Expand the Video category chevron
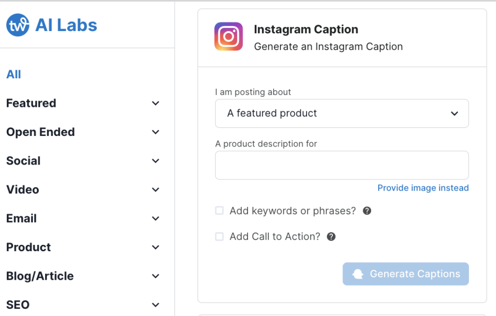The height and width of the screenshot is (316, 496). click(x=155, y=190)
